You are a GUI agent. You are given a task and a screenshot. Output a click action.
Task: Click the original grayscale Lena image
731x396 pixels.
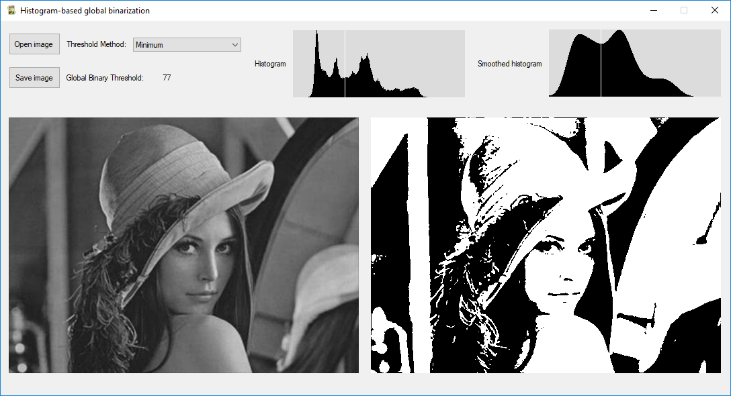183,245
